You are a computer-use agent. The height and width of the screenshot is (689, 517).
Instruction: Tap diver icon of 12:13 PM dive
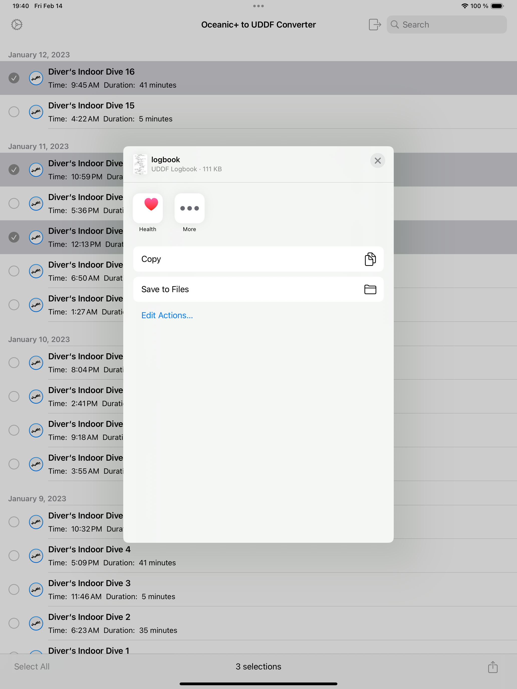click(36, 237)
